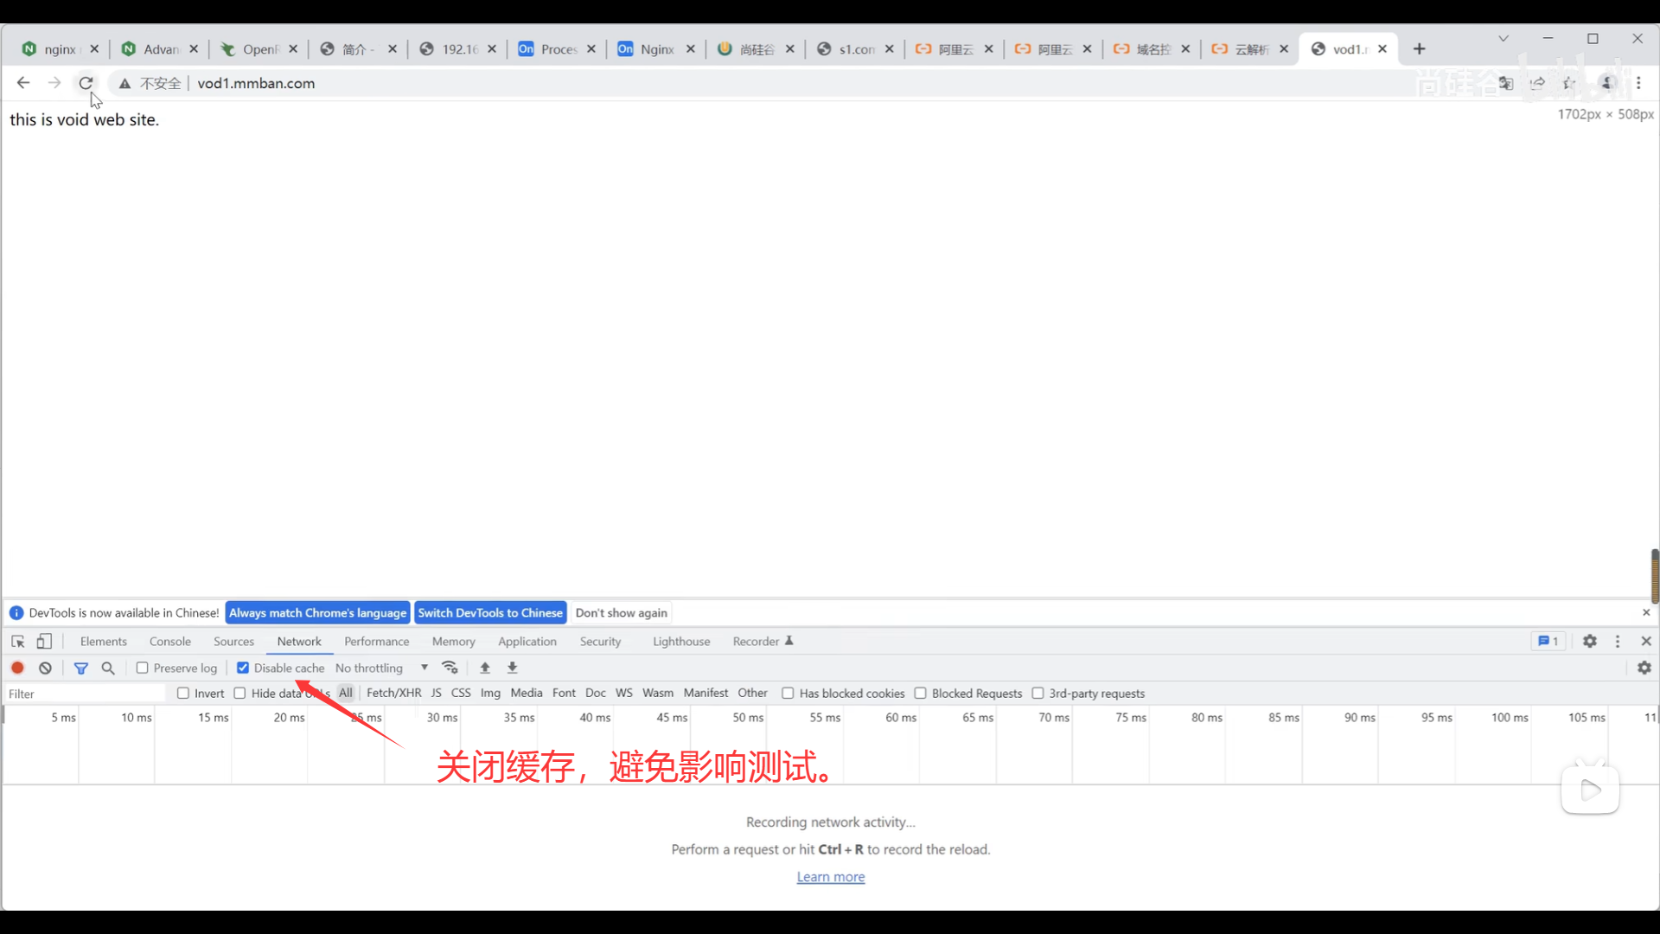Click the inspect element picker icon
Image resolution: width=1660 pixels, height=934 pixels.
17,642
